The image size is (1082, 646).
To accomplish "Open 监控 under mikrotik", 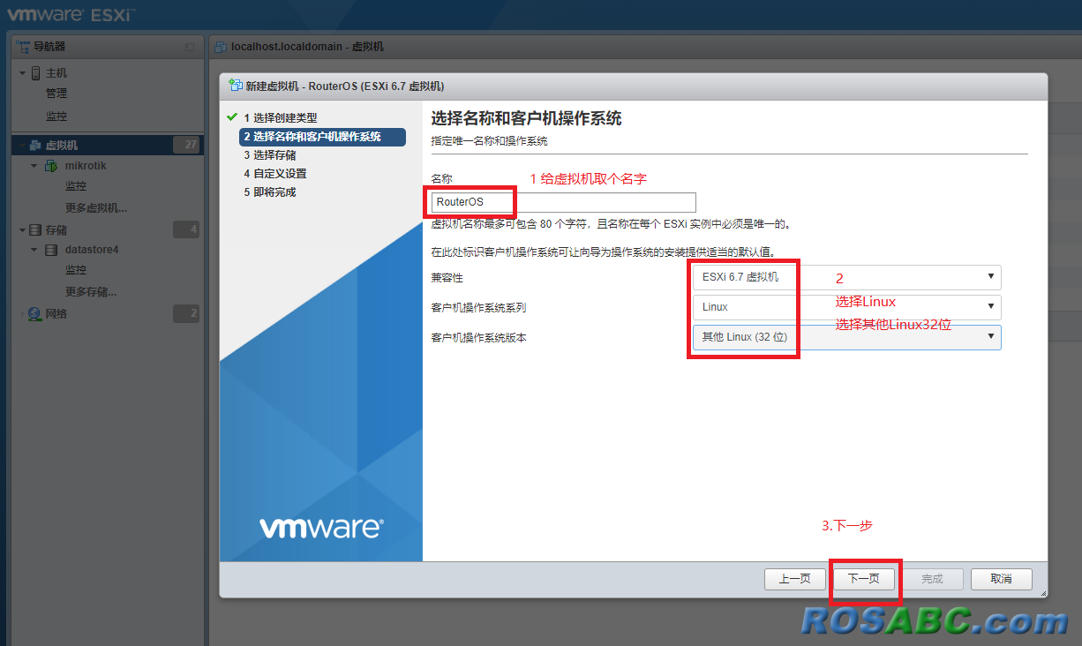I will click(76, 186).
